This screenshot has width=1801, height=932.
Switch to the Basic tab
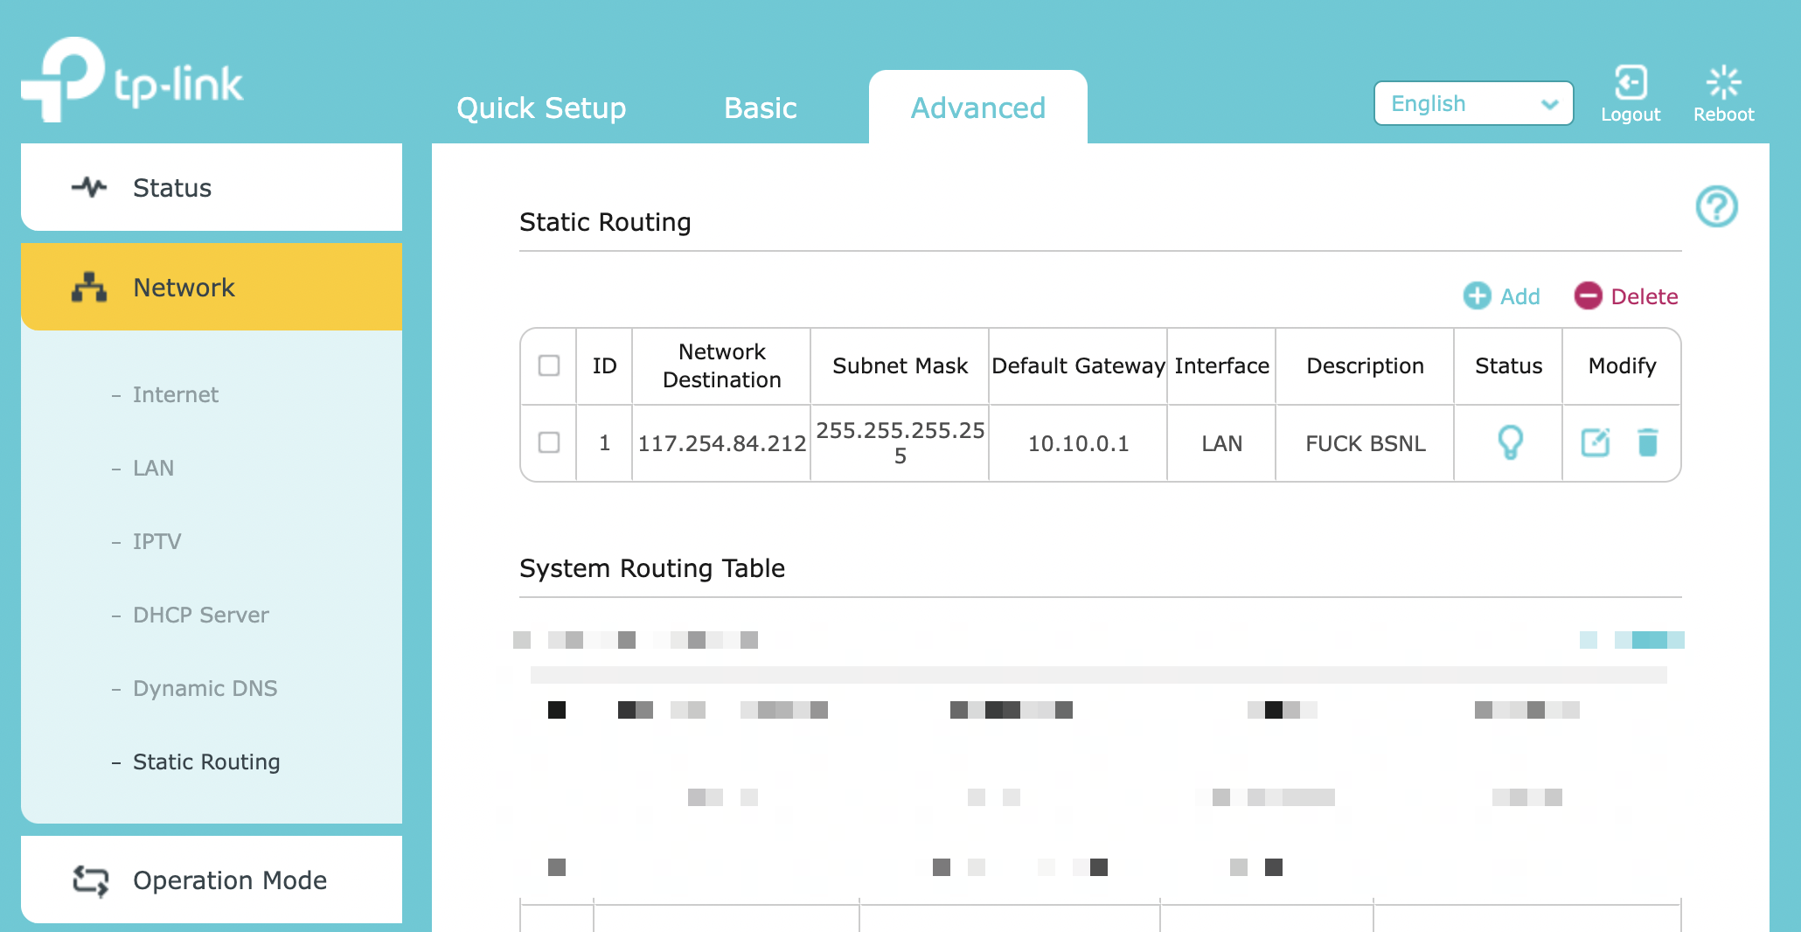click(760, 108)
